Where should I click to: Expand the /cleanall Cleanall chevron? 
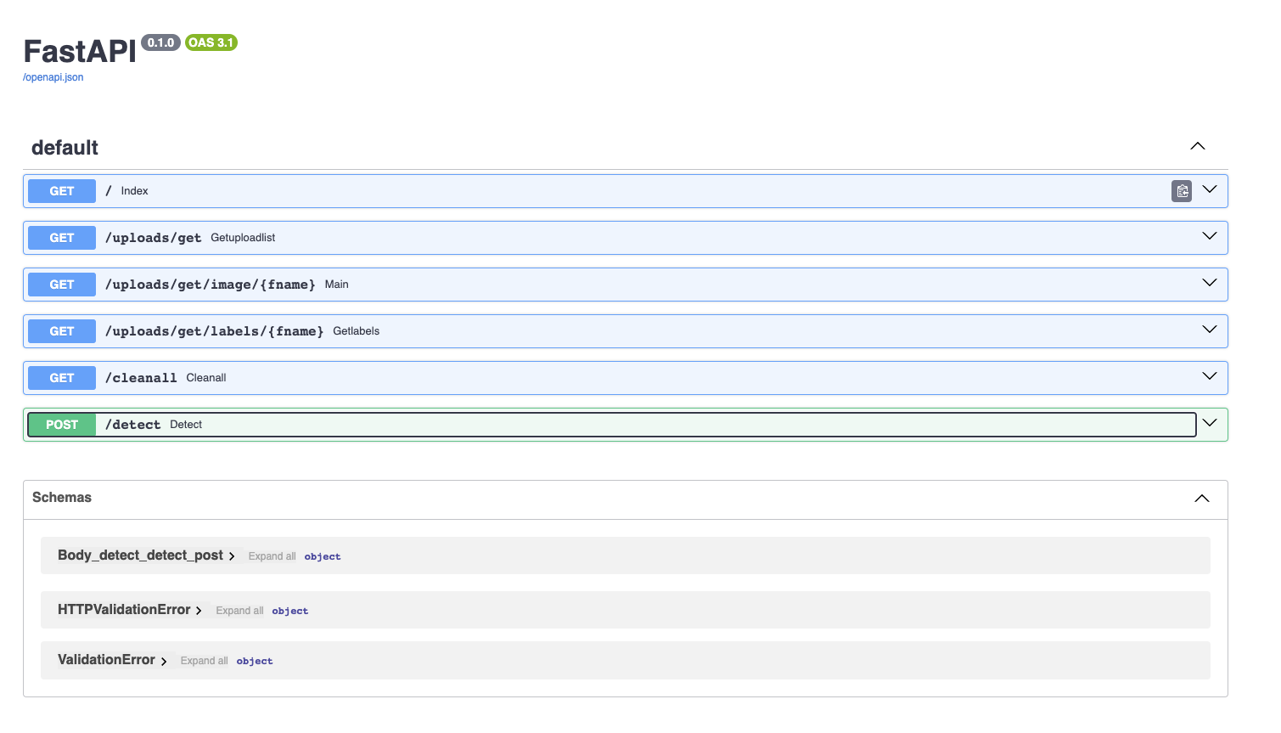click(x=1210, y=376)
